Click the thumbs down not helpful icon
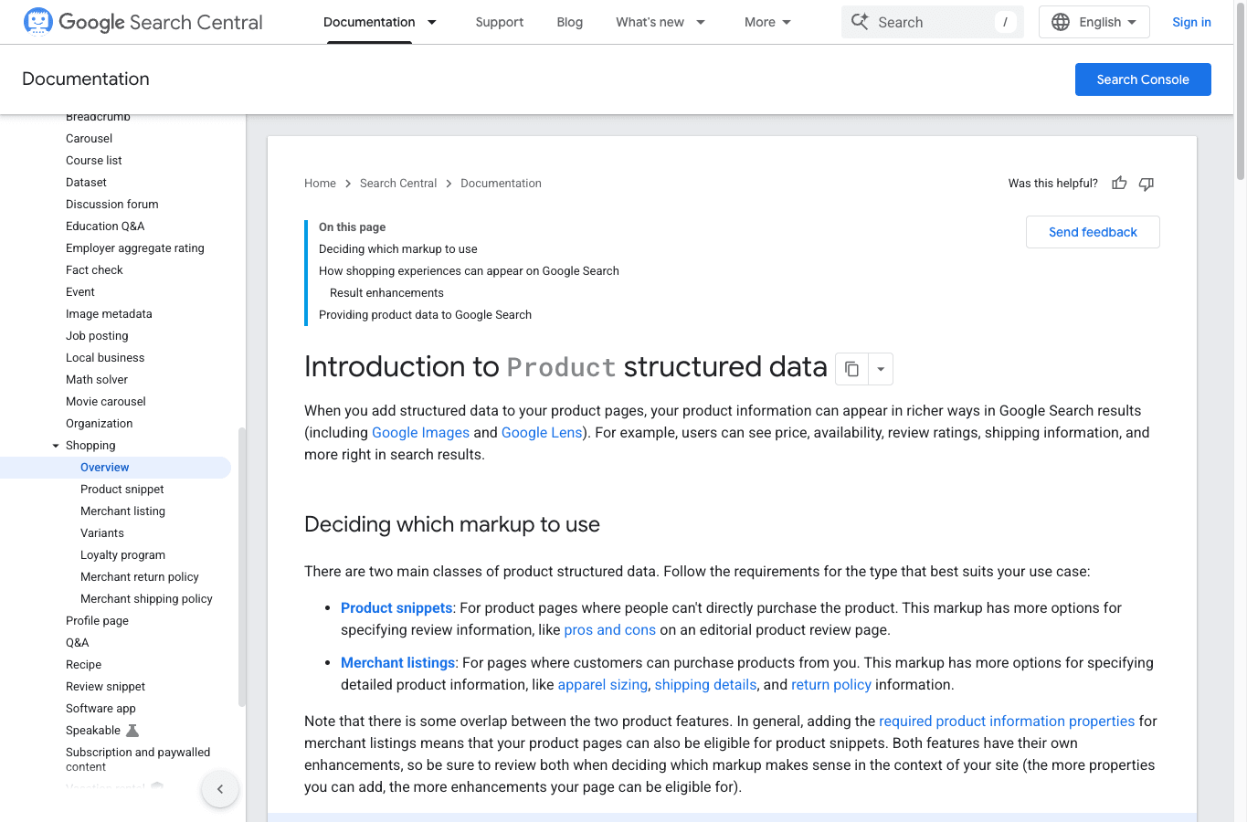Screen dimensions: 1247x822 (x=1147, y=184)
